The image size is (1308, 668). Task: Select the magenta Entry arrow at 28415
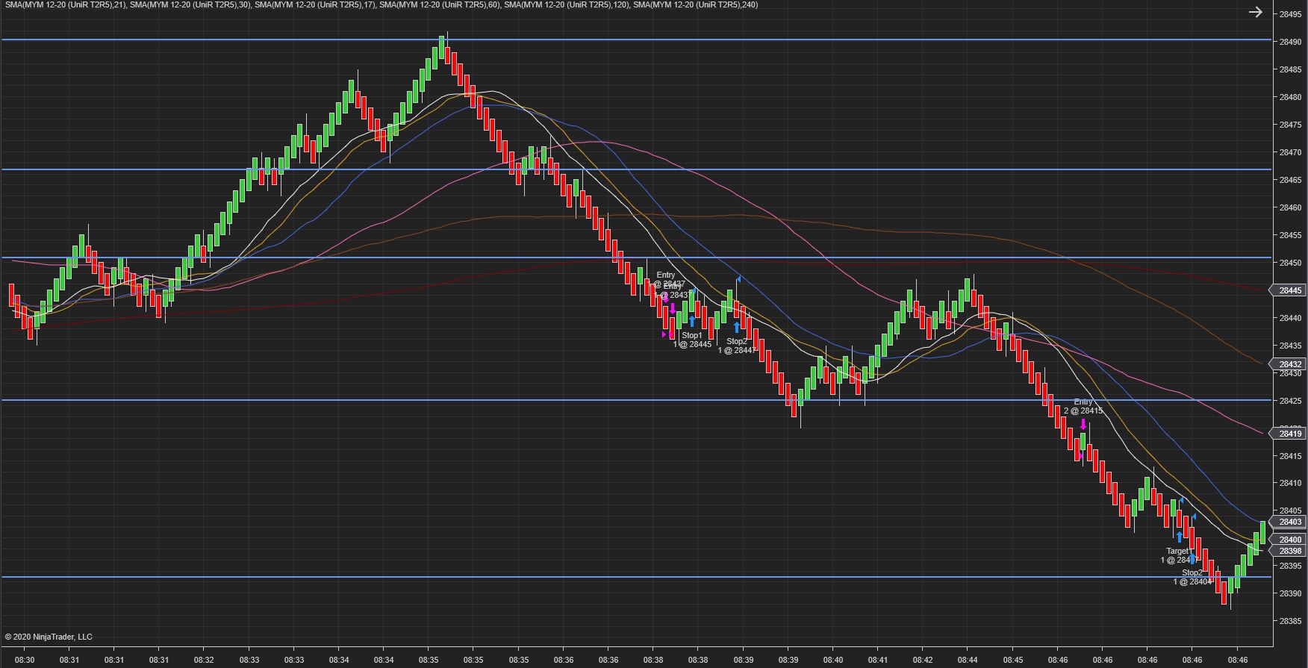1083,424
